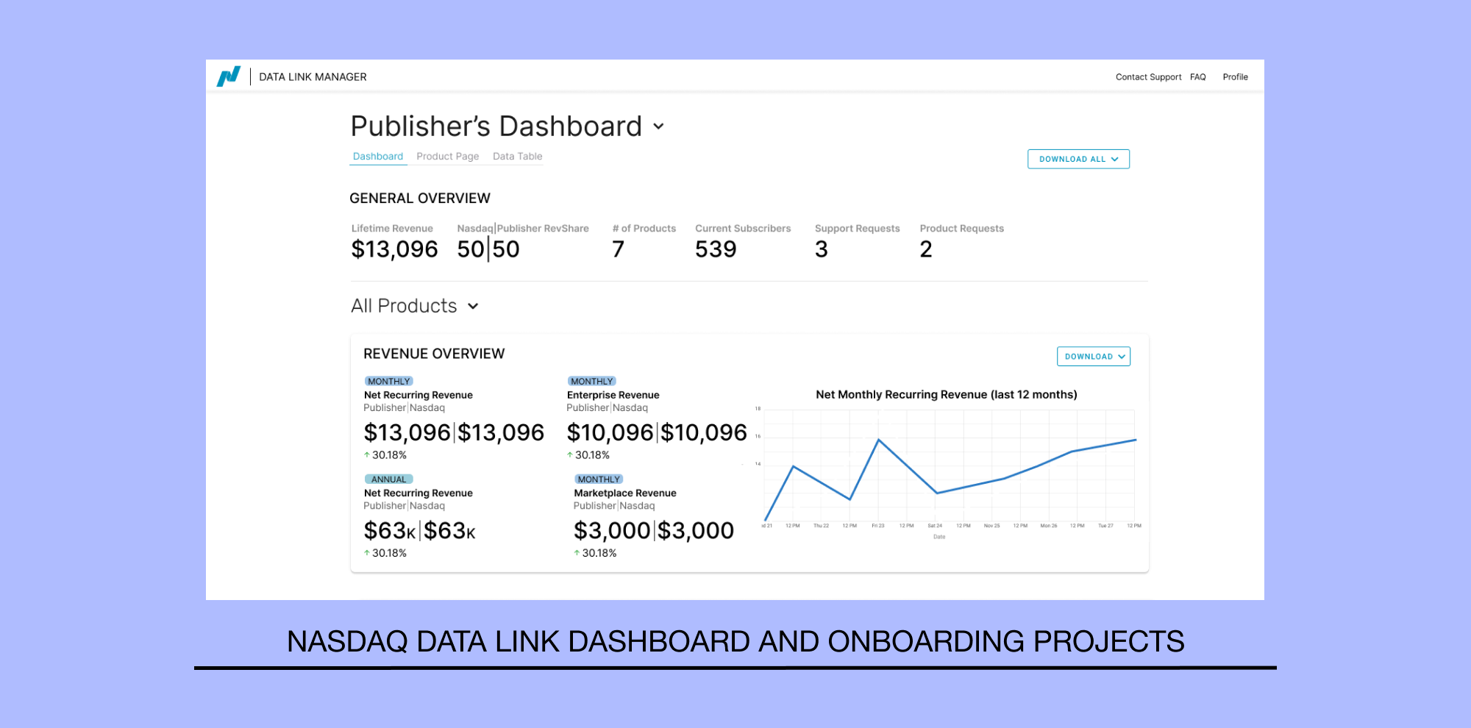Screen dimensions: 1471x728
Task: Select the number of products value 7
Action: pos(619,249)
